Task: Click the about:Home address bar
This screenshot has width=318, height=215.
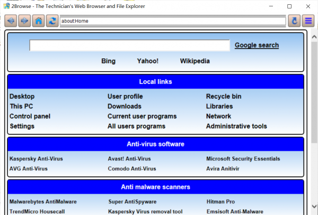Action: point(173,21)
